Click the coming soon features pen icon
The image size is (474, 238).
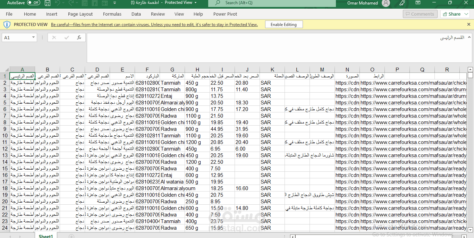click(402, 3)
